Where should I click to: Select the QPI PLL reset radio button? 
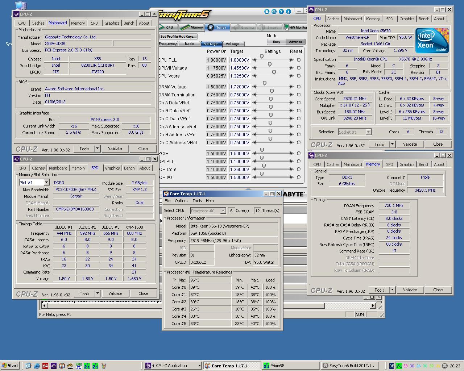299,162
